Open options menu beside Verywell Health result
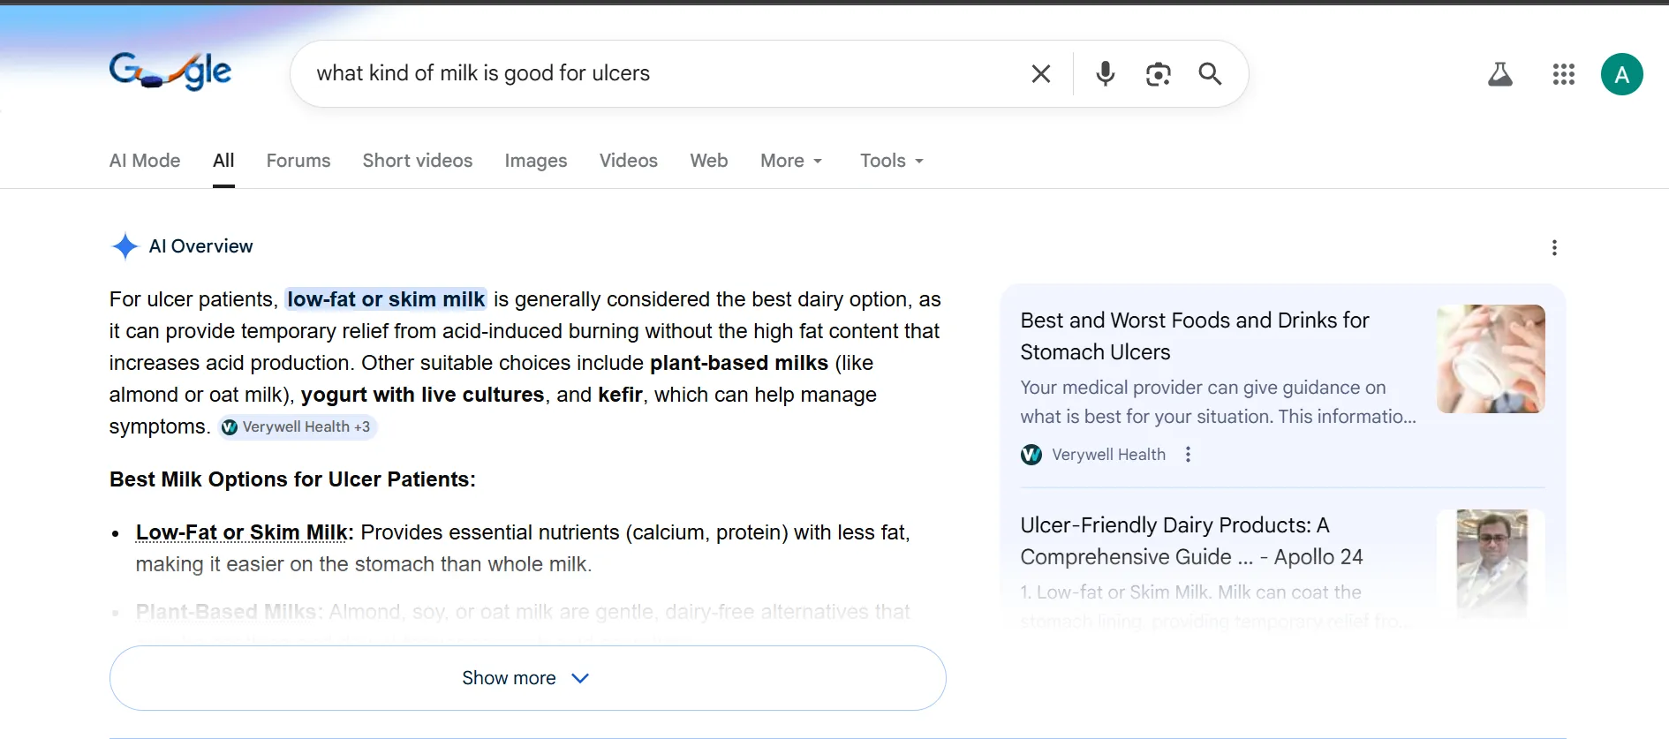This screenshot has width=1669, height=739. click(x=1188, y=454)
